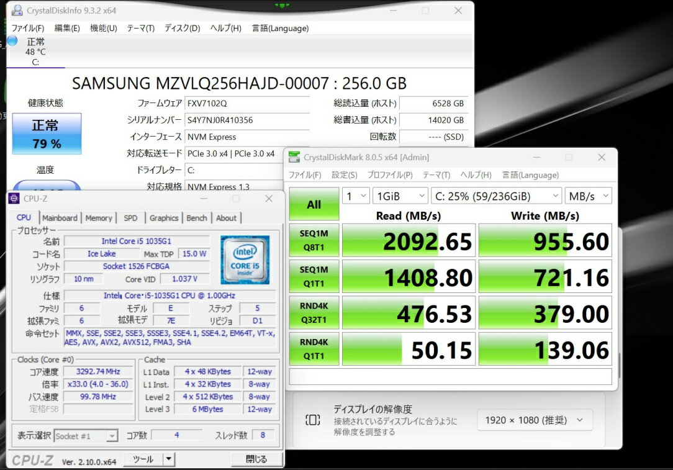Image resolution: width=673 pixels, height=470 pixels.
Task: Click the ツール button in CPU-Z
Action: pyautogui.click(x=143, y=459)
